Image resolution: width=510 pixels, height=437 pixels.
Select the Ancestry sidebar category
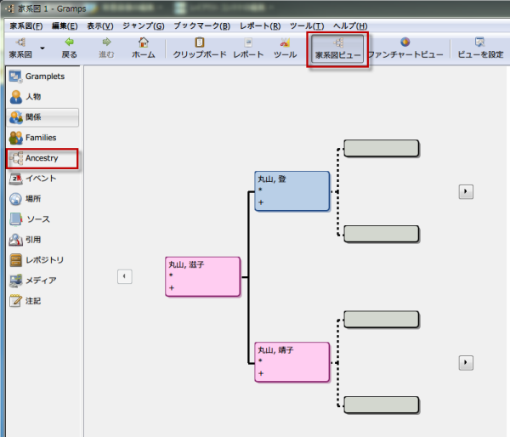tap(42, 158)
